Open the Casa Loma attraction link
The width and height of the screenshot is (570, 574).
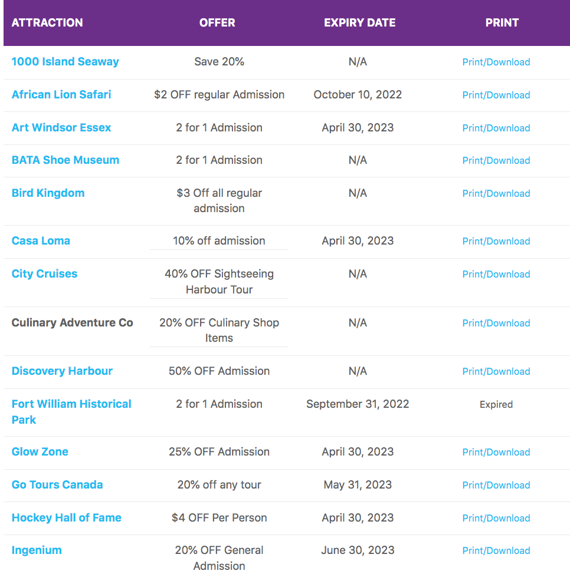click(x=41, y=240)
